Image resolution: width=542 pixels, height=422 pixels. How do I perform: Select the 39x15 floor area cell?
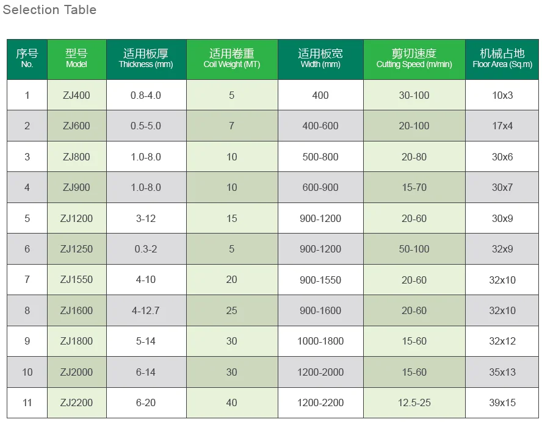502,402
